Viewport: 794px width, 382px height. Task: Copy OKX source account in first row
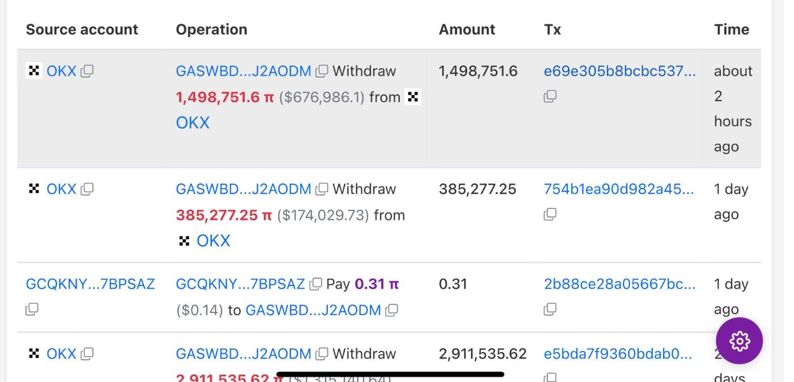pyautogui.click(x=87, y=71)
